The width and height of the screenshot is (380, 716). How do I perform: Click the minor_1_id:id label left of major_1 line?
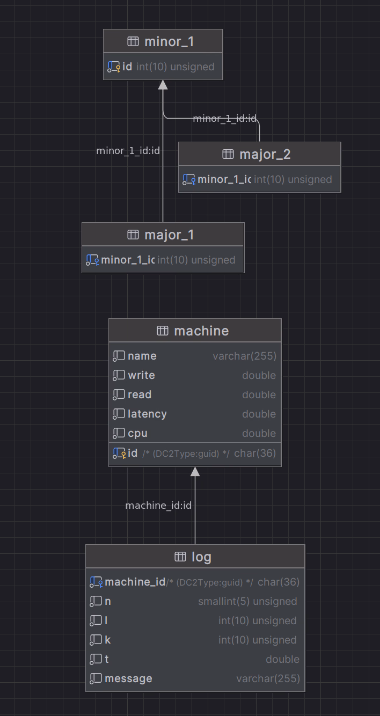pyautogui.click(x=128, y=150)
